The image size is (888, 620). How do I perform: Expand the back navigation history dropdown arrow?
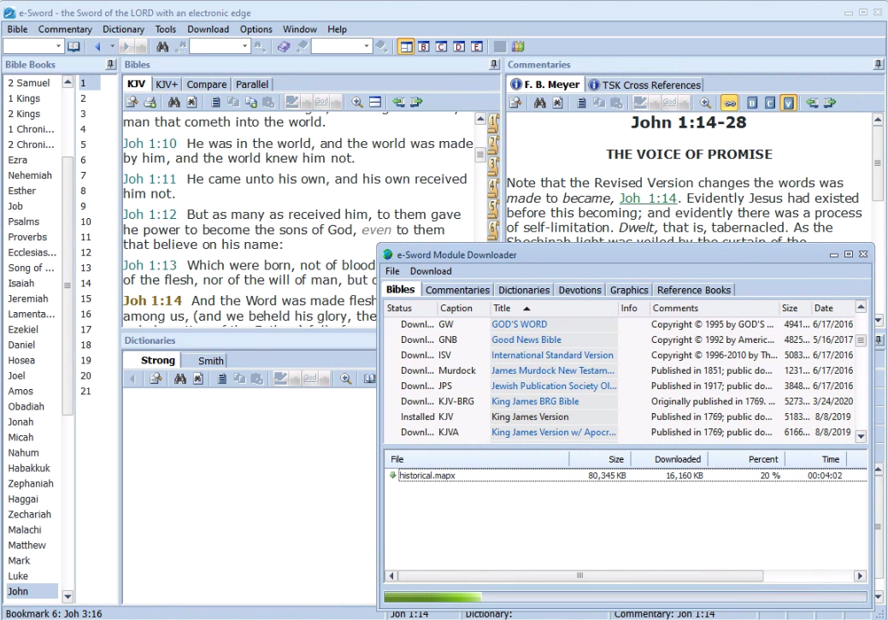click(111, 46)
